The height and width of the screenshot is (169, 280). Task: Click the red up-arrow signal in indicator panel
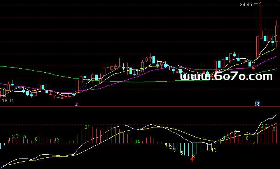[x=192, y=159]
